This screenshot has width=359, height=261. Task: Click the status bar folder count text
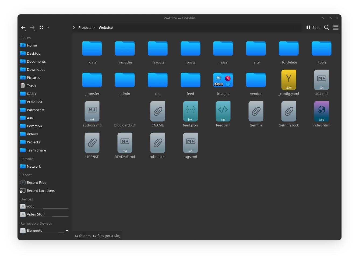click(x=97, y=236)
